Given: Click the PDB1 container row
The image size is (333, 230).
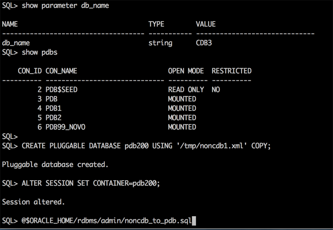Looking at the screenshot, I should tap(54, 108).
